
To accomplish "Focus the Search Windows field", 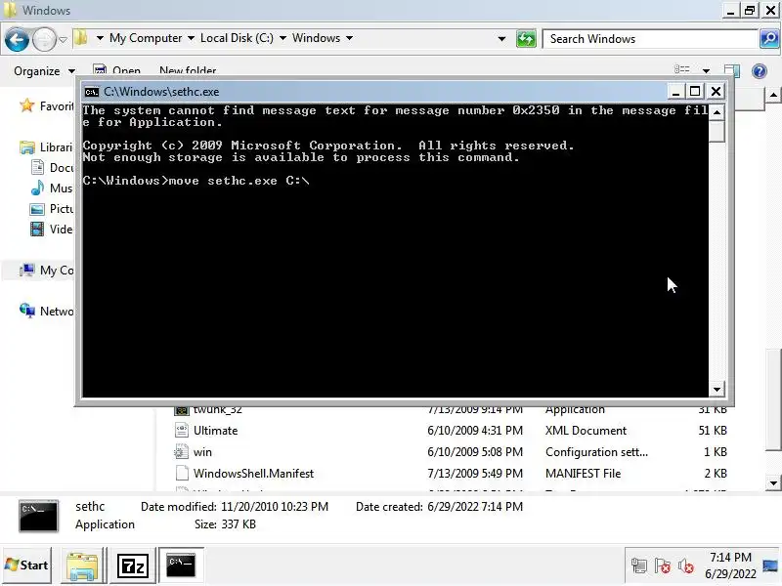I will point(650,39).
